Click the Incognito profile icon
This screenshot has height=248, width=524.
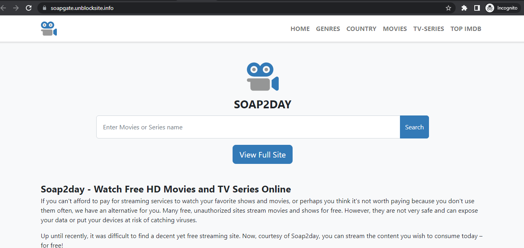pos(489,8)
